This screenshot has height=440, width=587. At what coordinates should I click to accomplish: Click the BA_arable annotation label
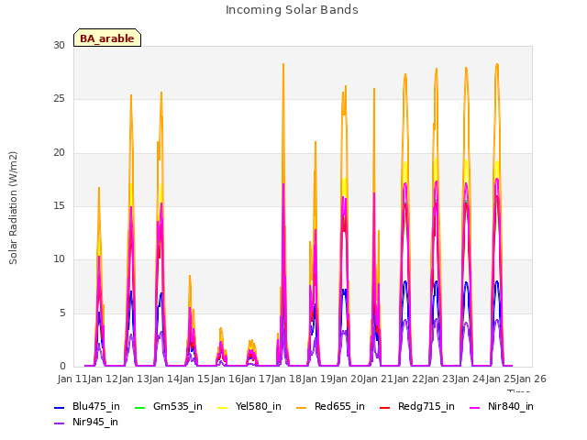(107, 38)
